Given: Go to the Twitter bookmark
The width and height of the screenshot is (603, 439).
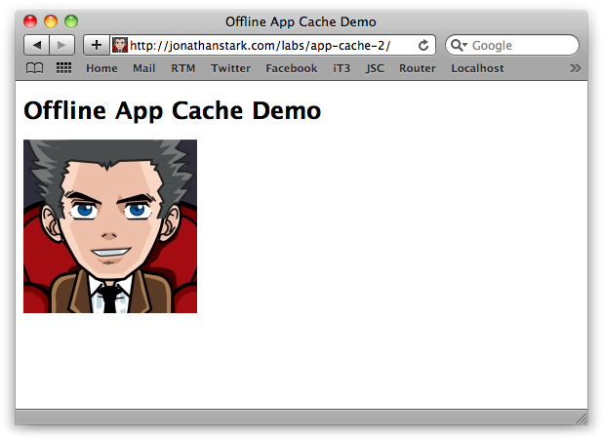Looking at the screenshot, I should (230, 68).
